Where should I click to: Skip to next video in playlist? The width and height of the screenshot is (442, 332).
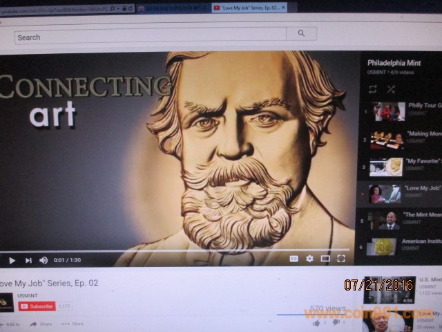28,260
